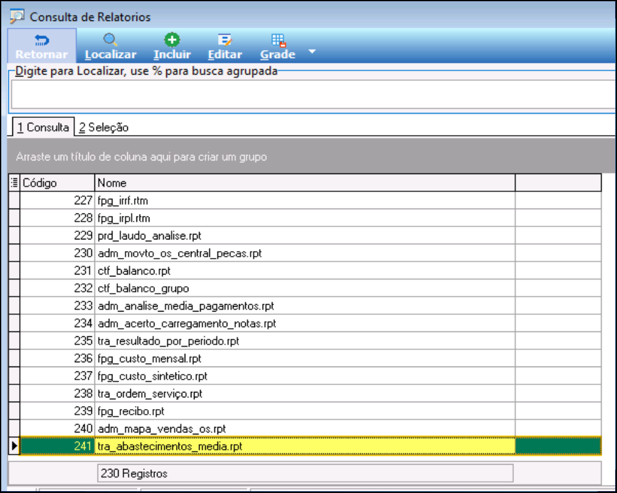617x493 pixels.
Task: Select row adm_analise_media_pagamentos.rpt
Action: click(305, 306)
